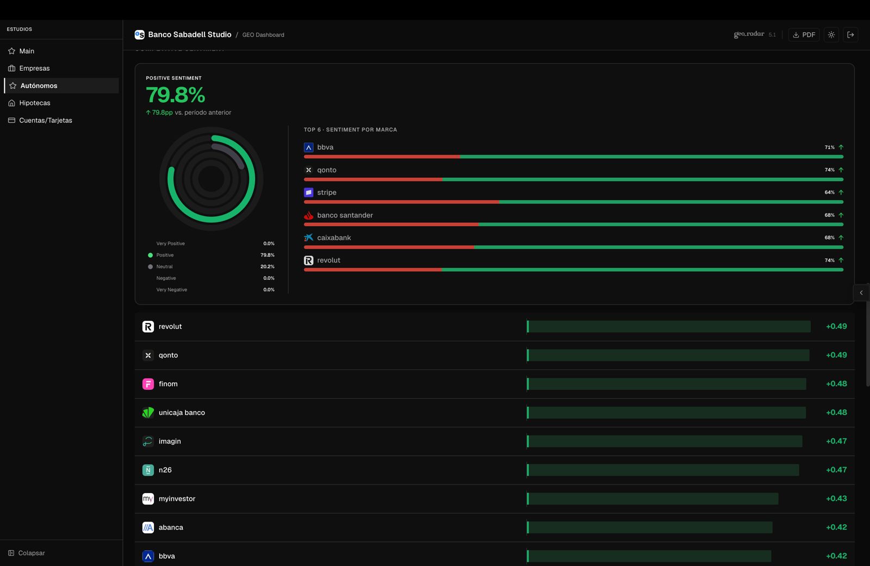The image size is (870, 566).
Task: Click the caixabank star icon
Action: (308, 238)
